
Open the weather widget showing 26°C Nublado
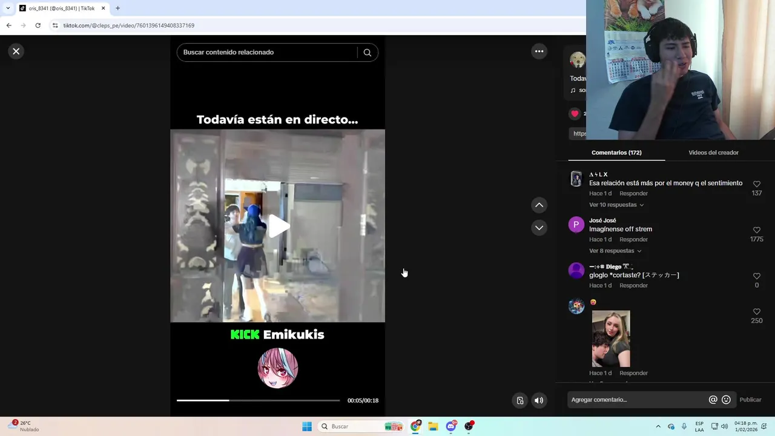pos(24,426)
